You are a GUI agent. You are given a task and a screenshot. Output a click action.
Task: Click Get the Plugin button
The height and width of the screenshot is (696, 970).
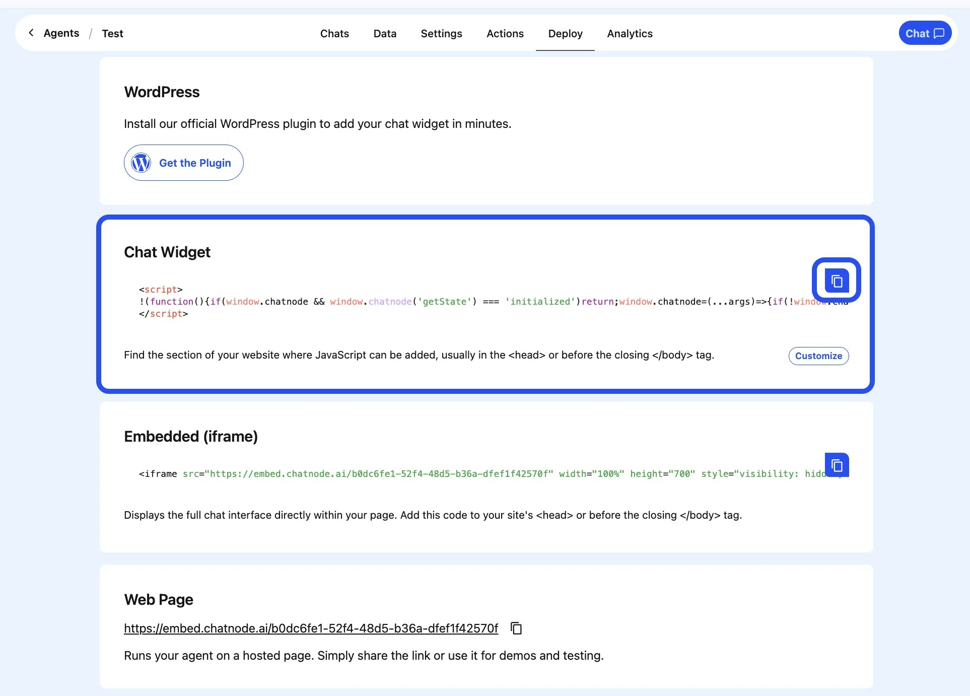183,163
